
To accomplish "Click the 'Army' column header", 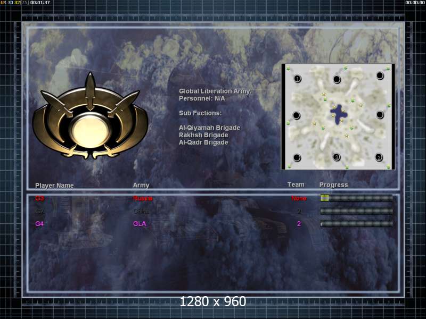I will [x=141, y=185].
